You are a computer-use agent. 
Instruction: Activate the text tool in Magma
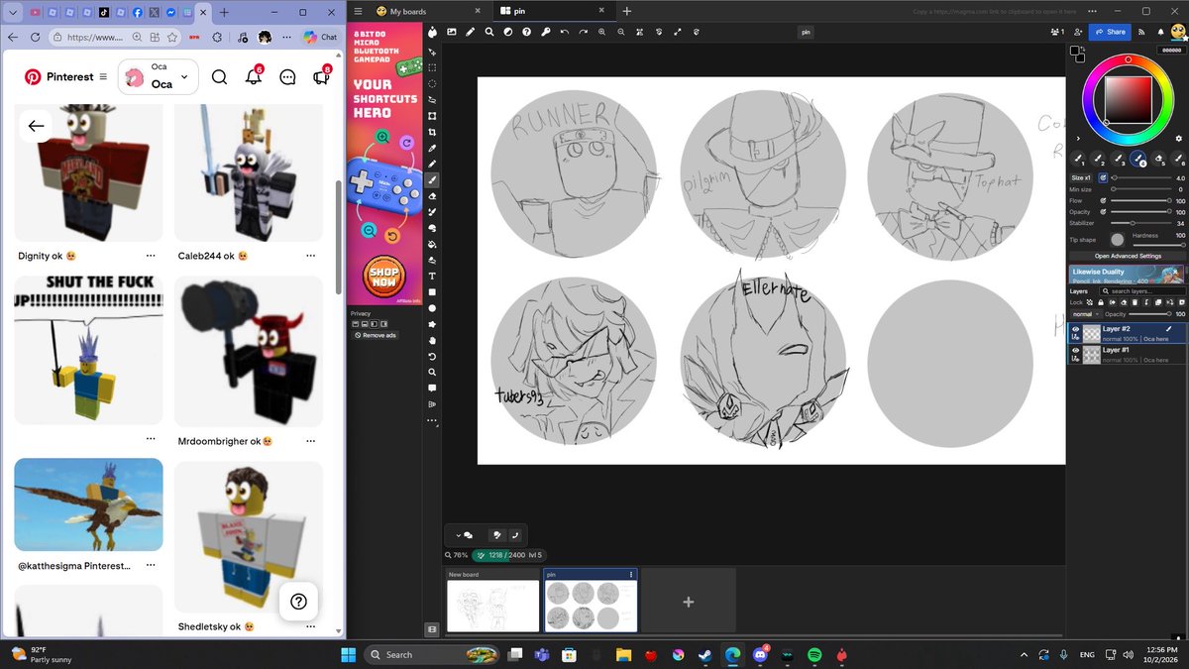click(x=433, y=276)
